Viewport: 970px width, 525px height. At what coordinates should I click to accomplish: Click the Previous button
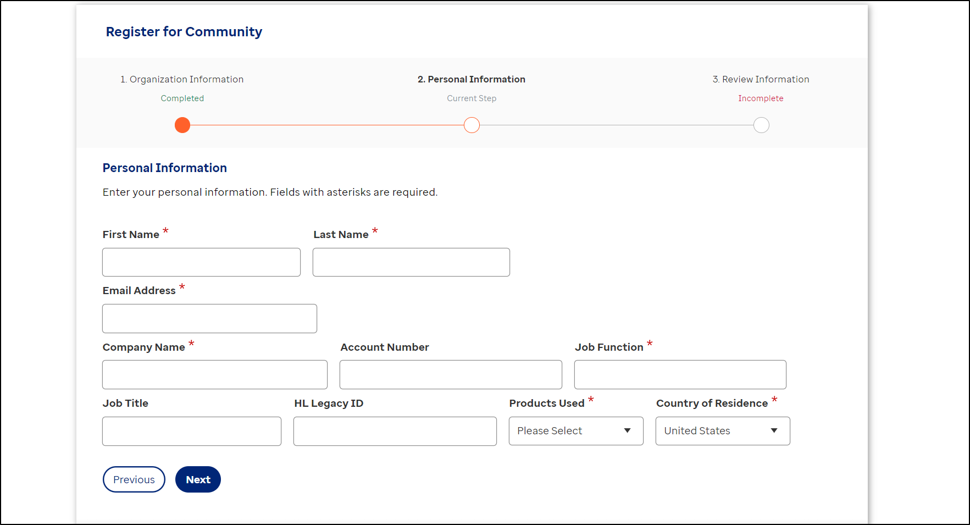(x=134, y=479)
